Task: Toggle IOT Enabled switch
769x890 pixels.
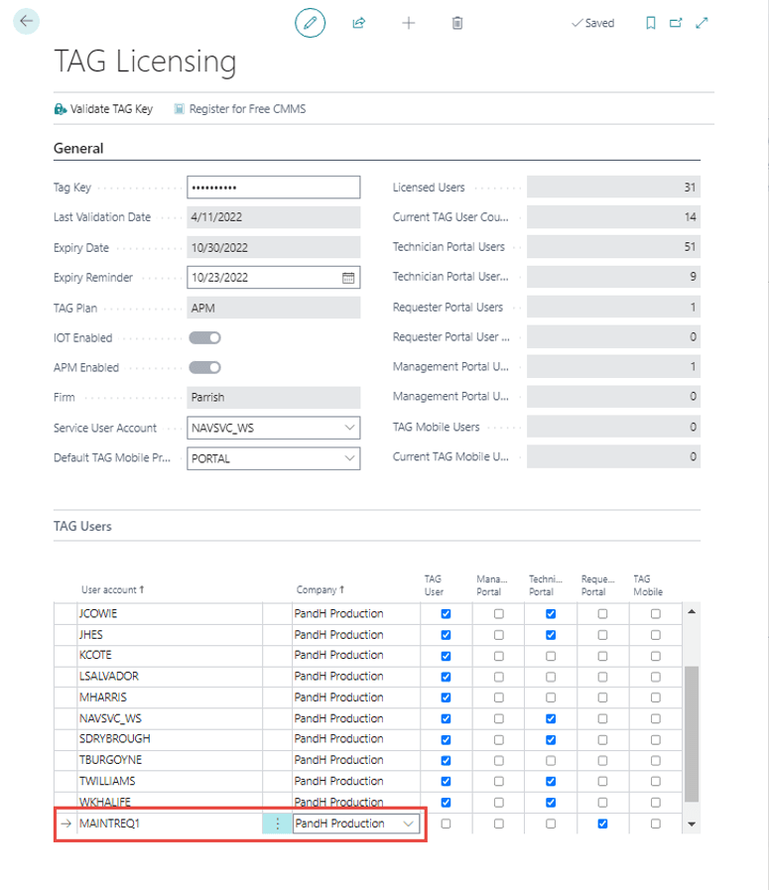Action: (204, 337)
